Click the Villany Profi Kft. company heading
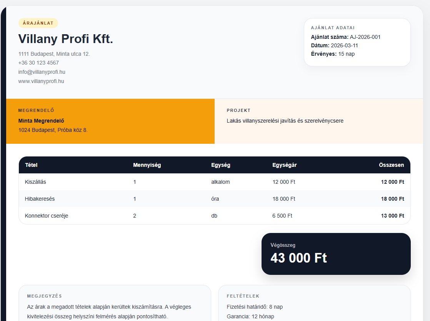 click(x=65, y=39)
